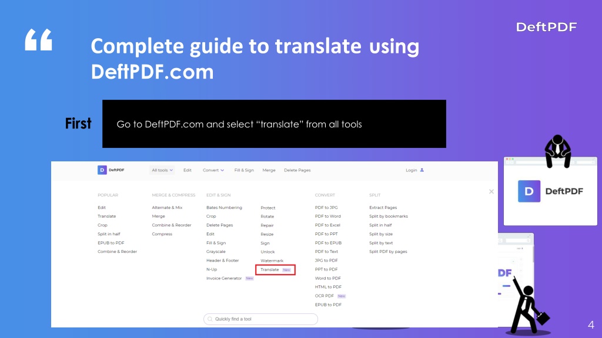Select PDF to Word converter
The image size is (602, 338).
[x=328, y=216]
